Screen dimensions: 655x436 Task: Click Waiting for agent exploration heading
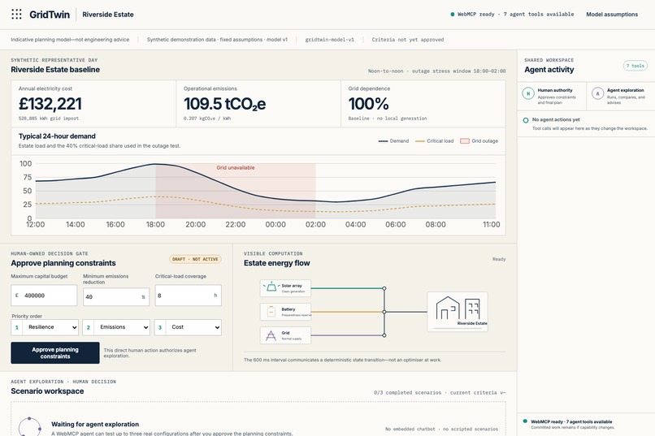pos(95,425)
